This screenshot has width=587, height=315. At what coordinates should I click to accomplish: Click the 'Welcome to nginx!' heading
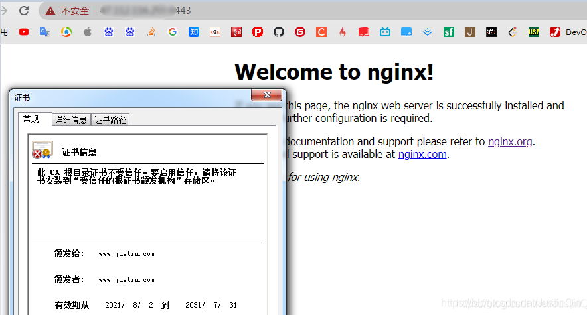(334, 72)
